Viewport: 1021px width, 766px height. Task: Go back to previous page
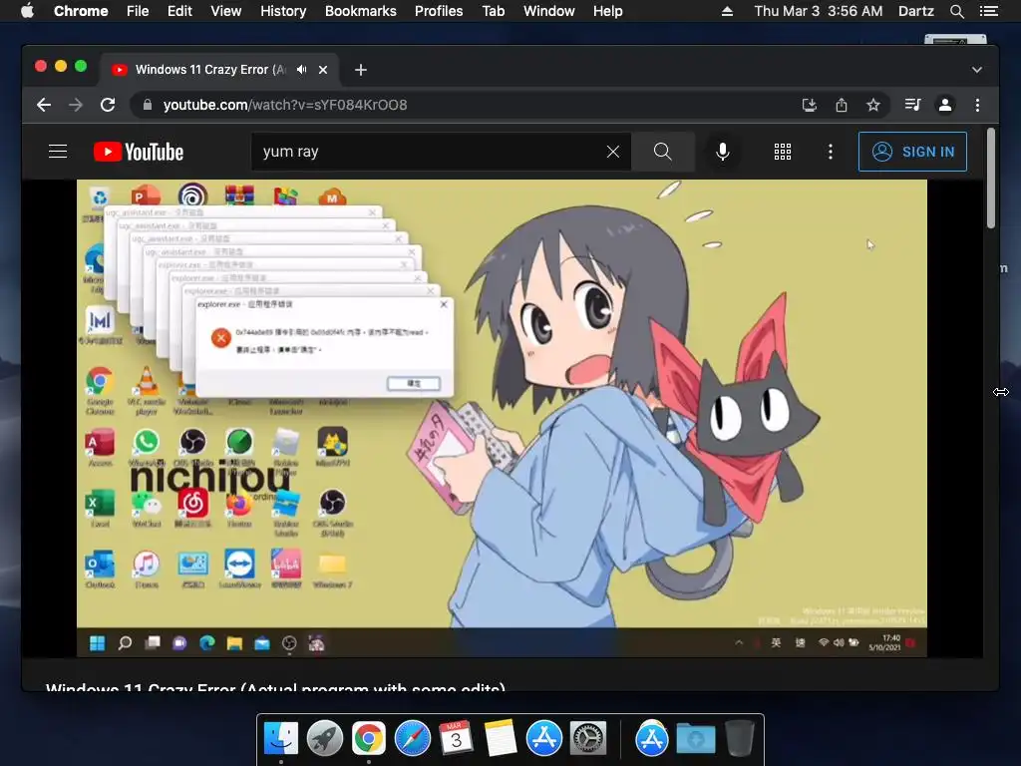pos(44,105)
